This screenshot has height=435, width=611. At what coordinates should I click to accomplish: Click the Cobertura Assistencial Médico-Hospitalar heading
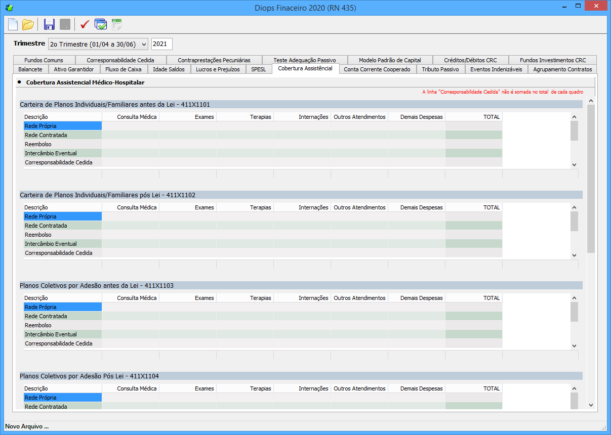pyautogui.click(x=85, y=82)
